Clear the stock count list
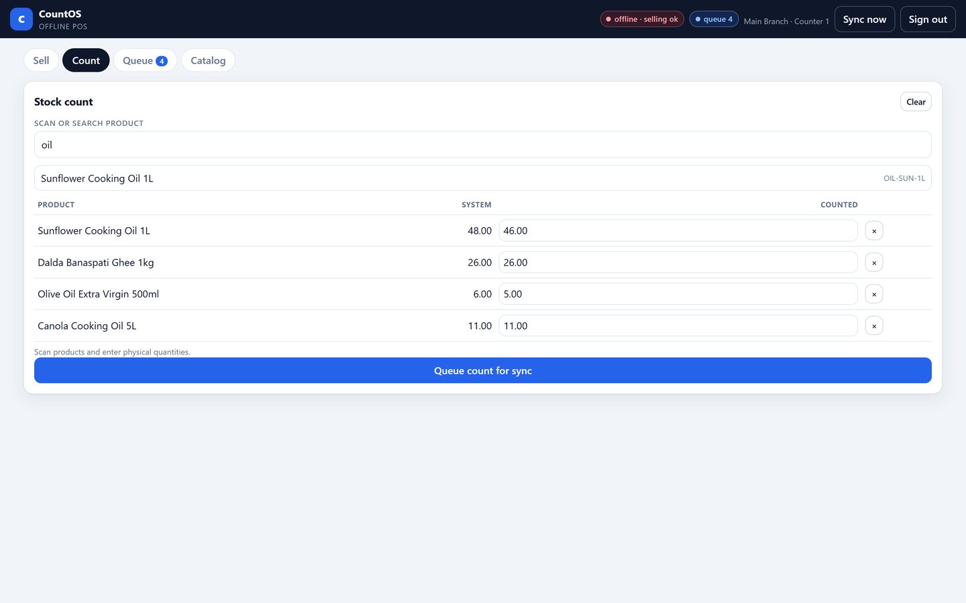The image size is (966, 603). (916, 102)
